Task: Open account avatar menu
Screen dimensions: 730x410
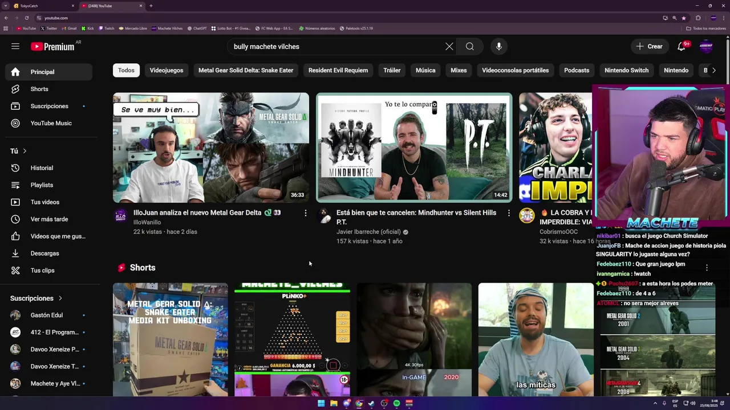Action: click(706, 47)
